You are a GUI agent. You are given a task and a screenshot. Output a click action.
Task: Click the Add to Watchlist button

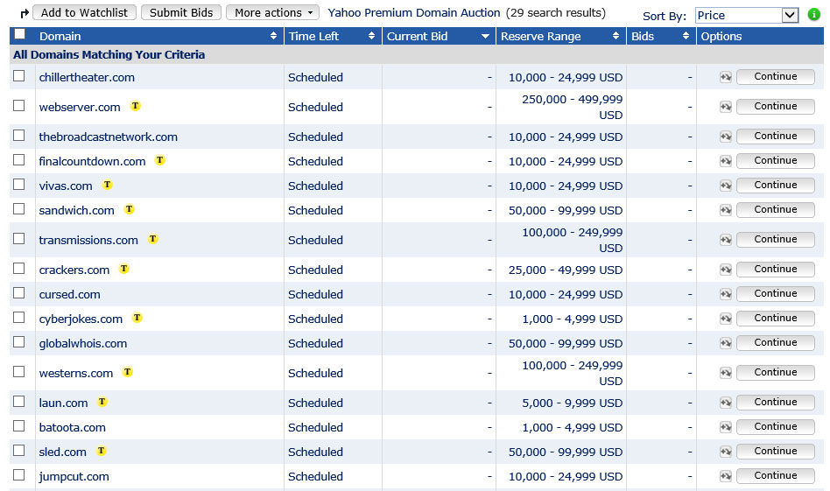85,13
